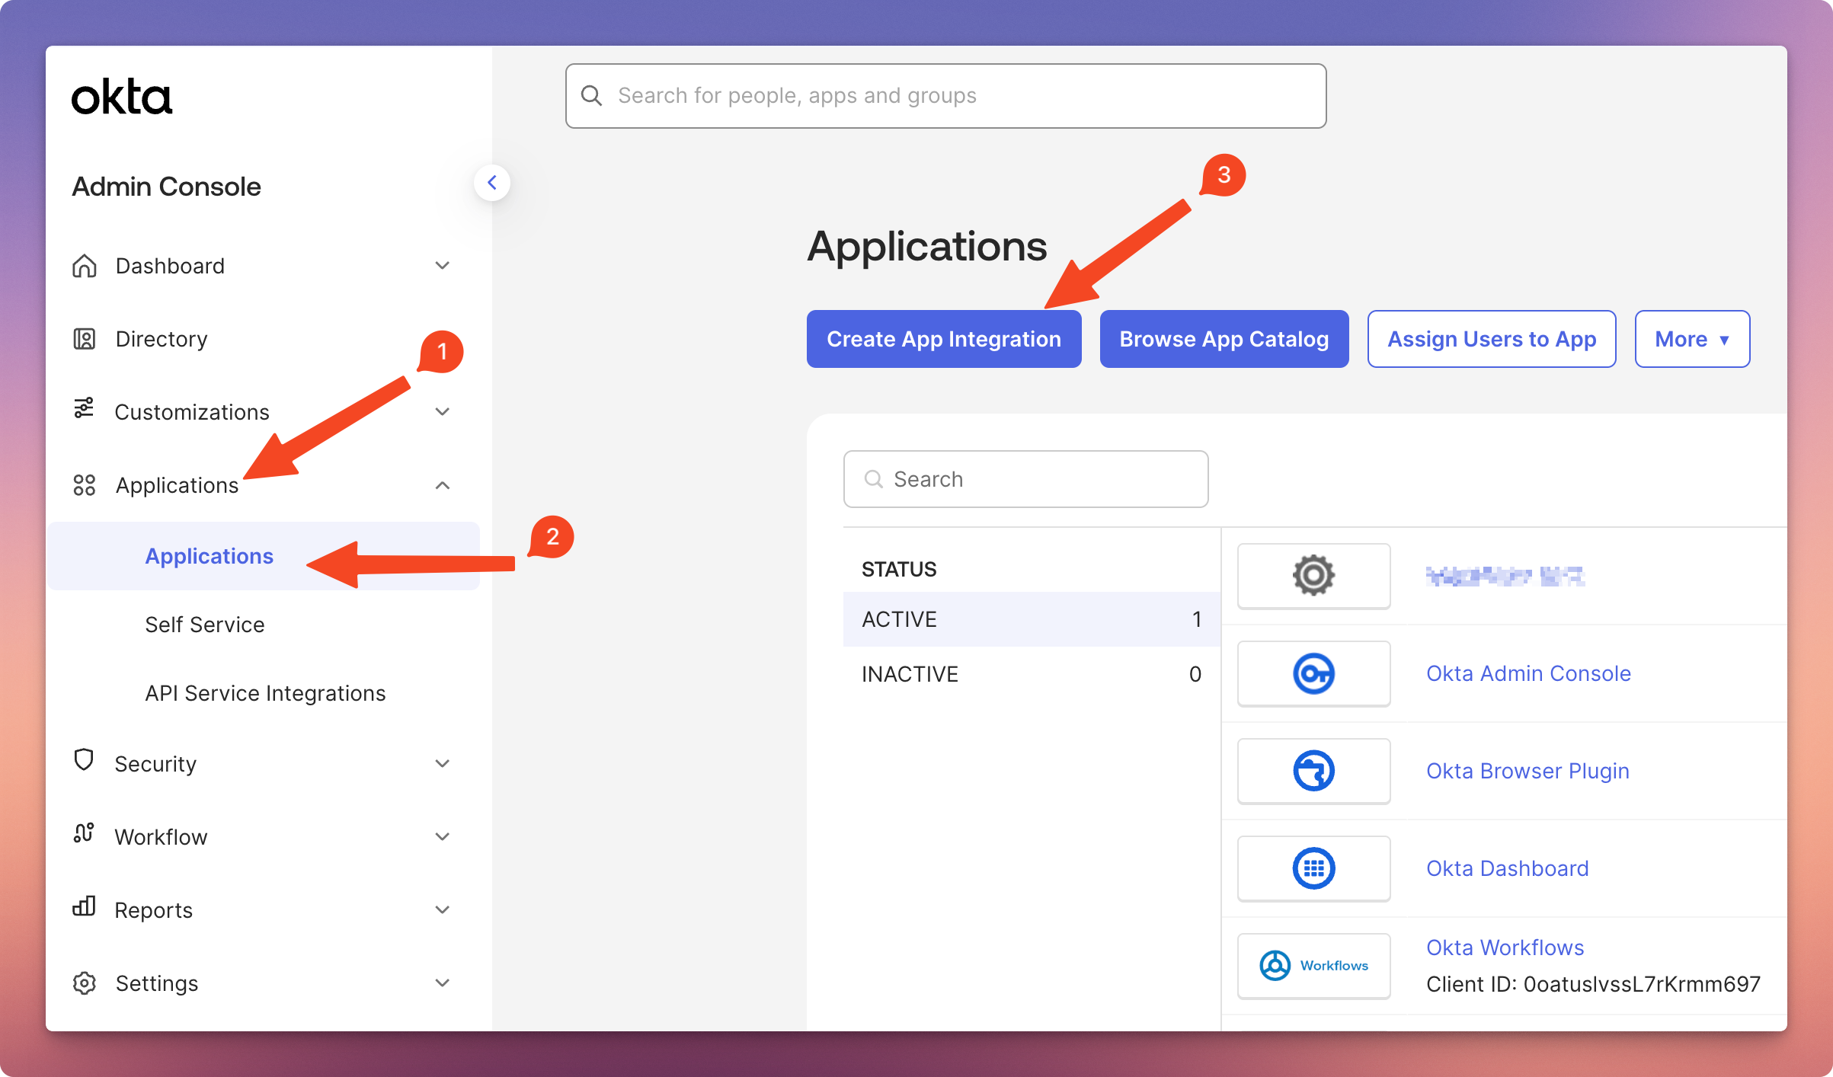This screenshot has width=1833, height=1077.
Task: Collapse the Applications section chevron
Action: point(442,485)
